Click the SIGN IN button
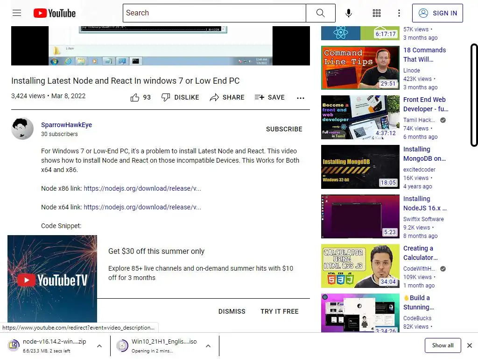The width and height of the screenshot is (478, 359). [437, 13]
